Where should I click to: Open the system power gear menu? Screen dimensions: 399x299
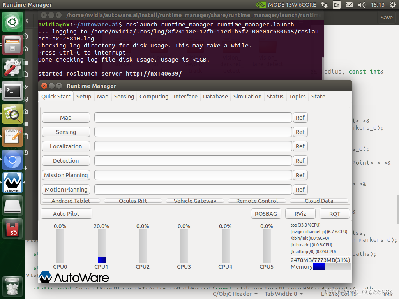(393, 5)
